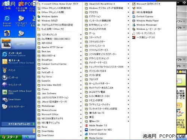
Task: Open the DigiOn folder
Action: (x=59, y=68)
